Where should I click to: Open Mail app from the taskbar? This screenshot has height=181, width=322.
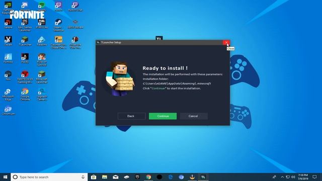pos(115,177)
